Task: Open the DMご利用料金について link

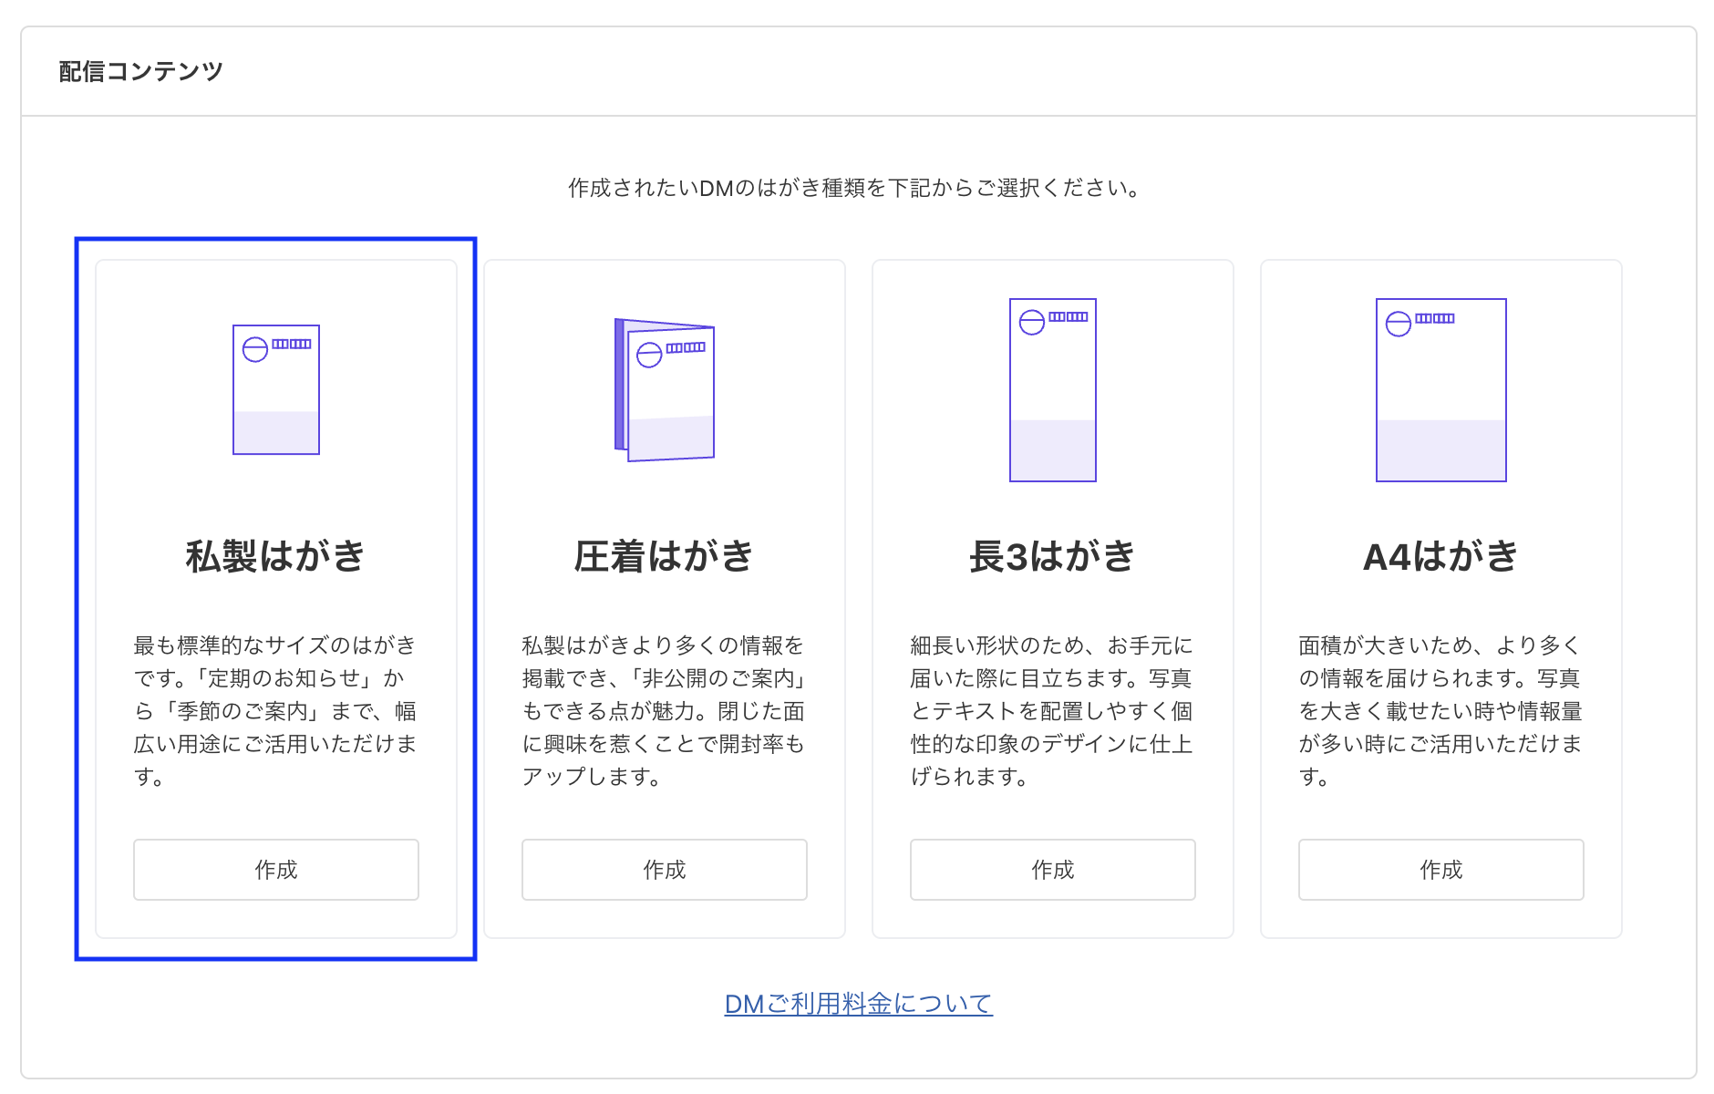Action: [858, 1004]
